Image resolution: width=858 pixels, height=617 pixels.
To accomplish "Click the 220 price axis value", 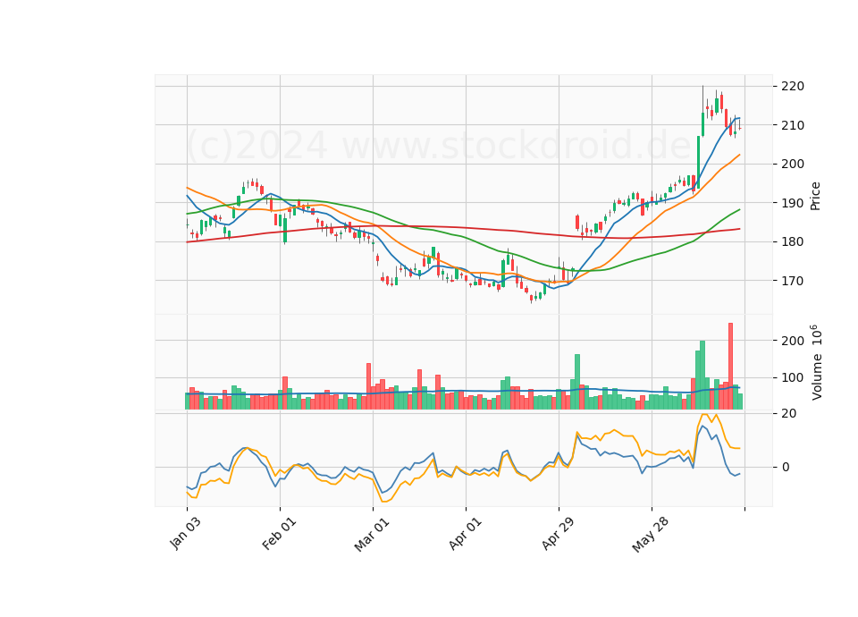I will [x=793, y=87].
